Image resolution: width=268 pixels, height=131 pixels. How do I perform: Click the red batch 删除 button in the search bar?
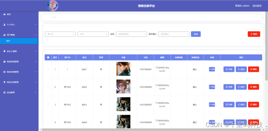254,34
